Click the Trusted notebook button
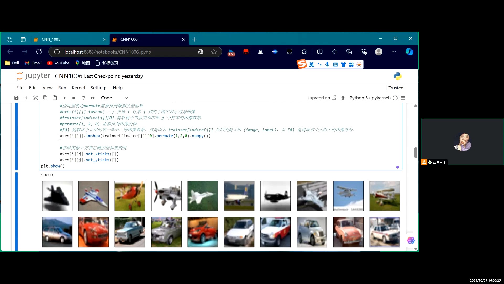The image size is (504, 284). pyautogui.click(x=396, y=88)
